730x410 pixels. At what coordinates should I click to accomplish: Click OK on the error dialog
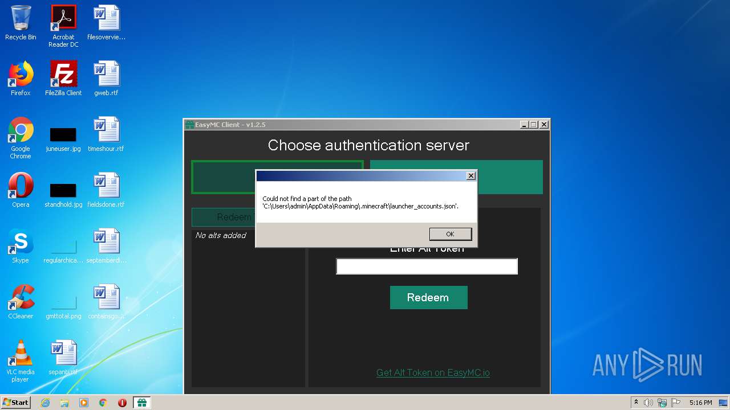point(450,234)
